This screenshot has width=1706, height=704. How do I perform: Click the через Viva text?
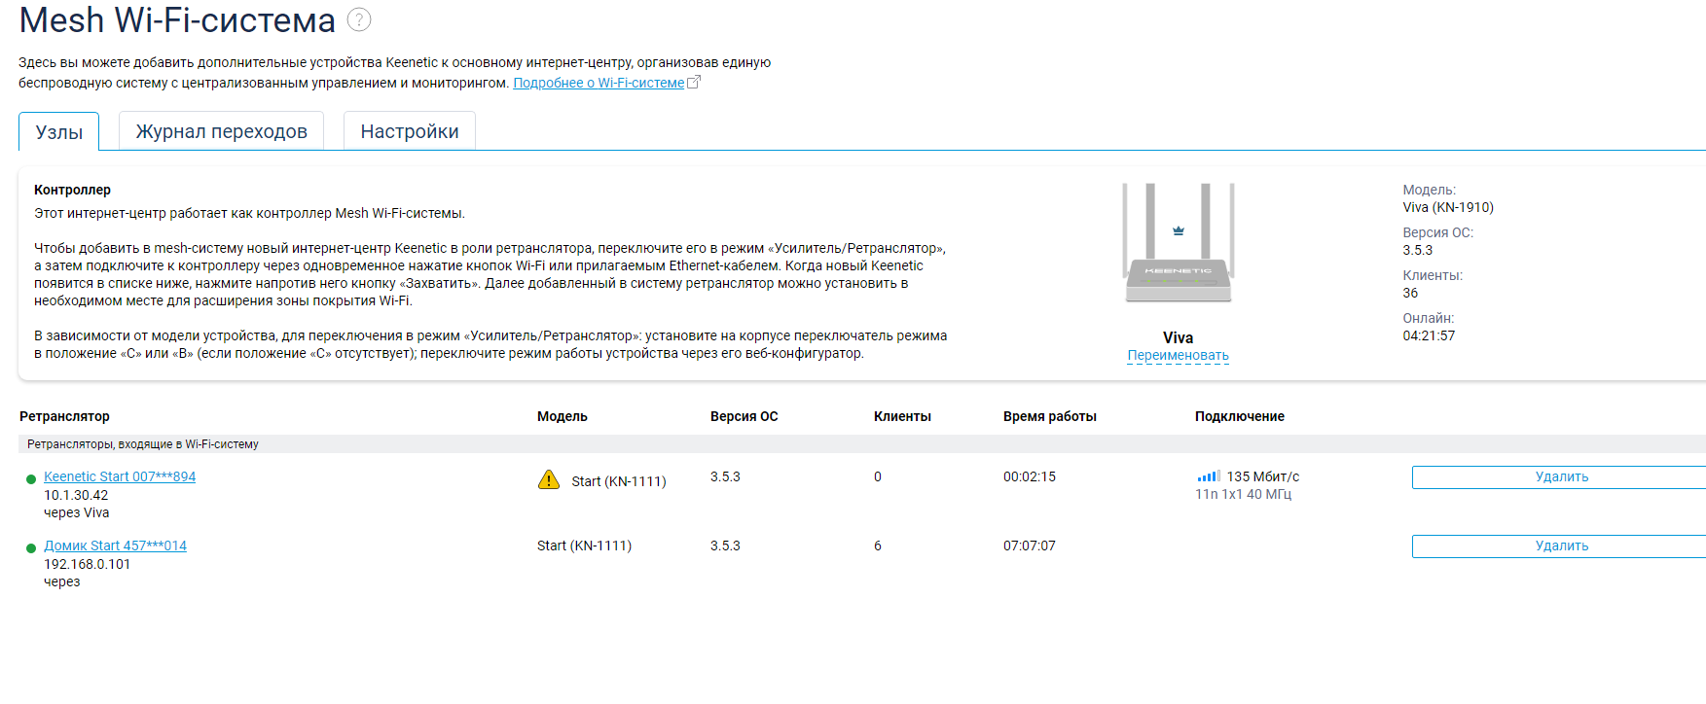tap(76, 512)
